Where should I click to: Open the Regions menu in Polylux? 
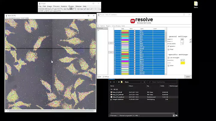tap(108, 26)
